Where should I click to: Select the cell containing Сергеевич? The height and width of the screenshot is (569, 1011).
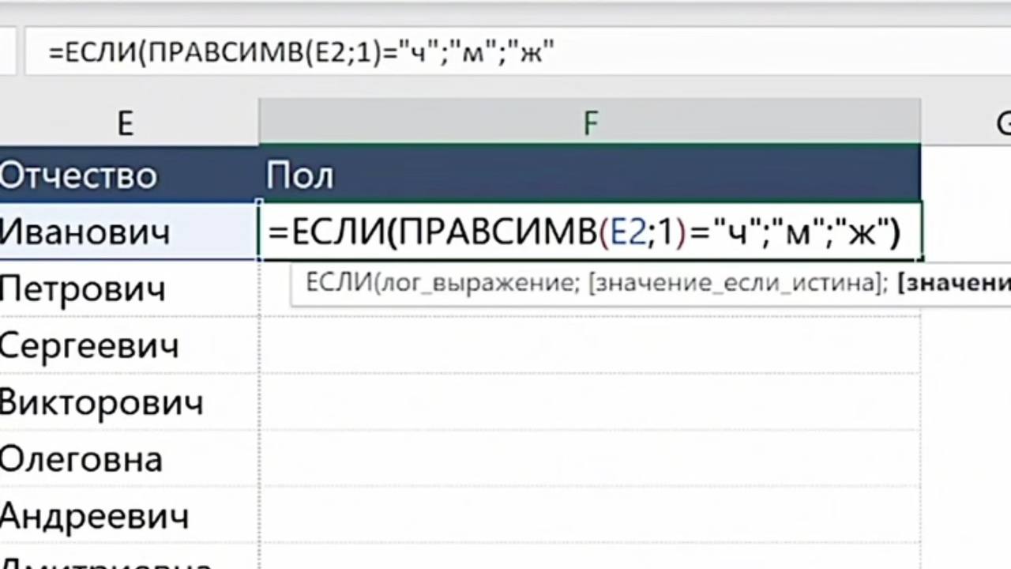(x=129, y=345)
